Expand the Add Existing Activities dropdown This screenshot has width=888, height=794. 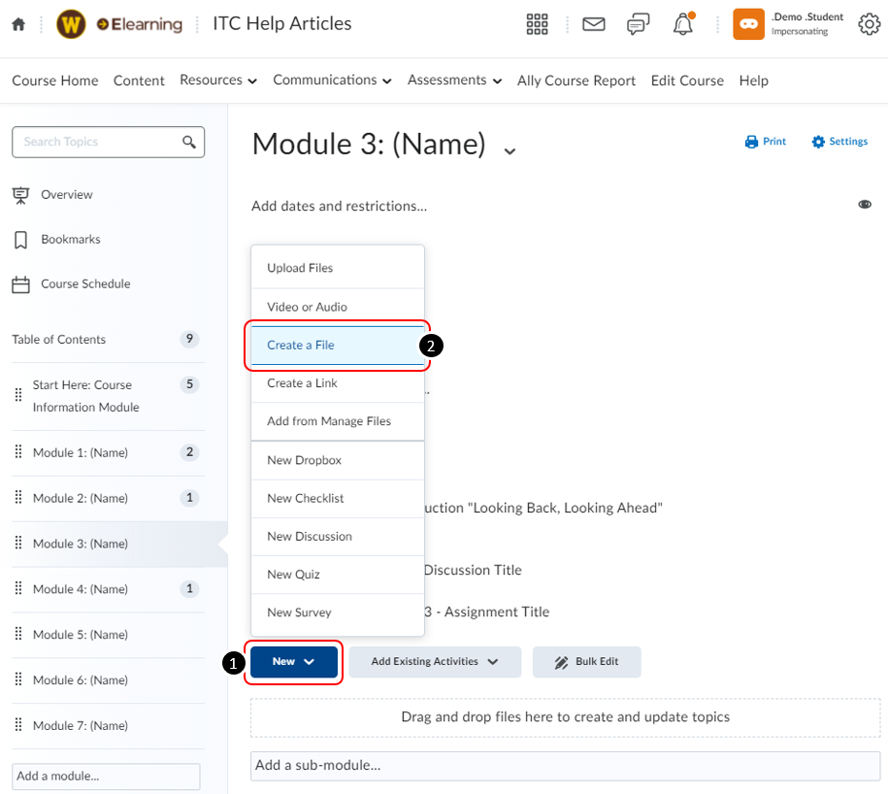point(434,661)
